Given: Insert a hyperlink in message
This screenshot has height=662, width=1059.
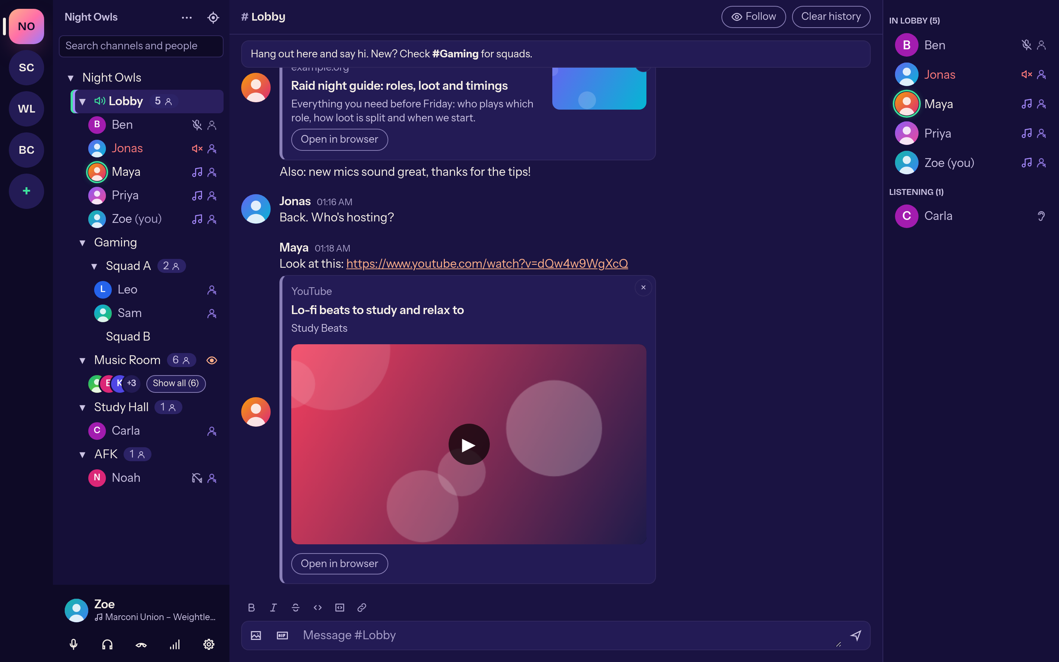Looking at the screenshot, I should pos(361,607).
